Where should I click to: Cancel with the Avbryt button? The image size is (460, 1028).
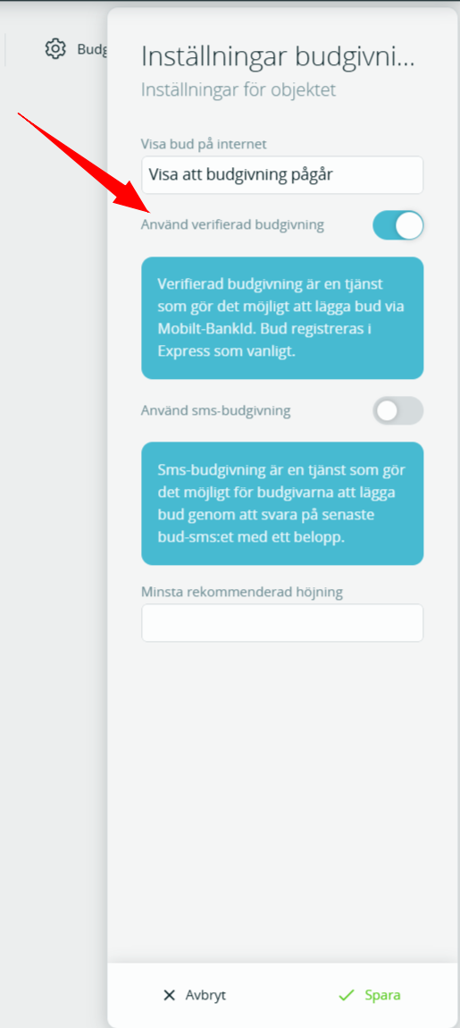[x=195, y=995]
